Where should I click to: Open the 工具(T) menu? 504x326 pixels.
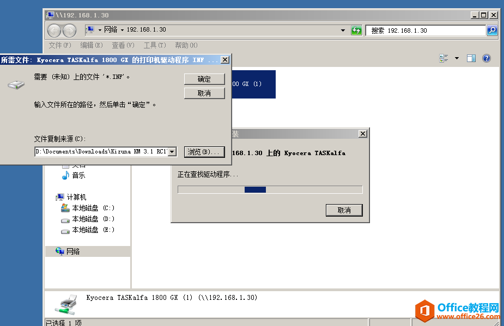[155, 45]
